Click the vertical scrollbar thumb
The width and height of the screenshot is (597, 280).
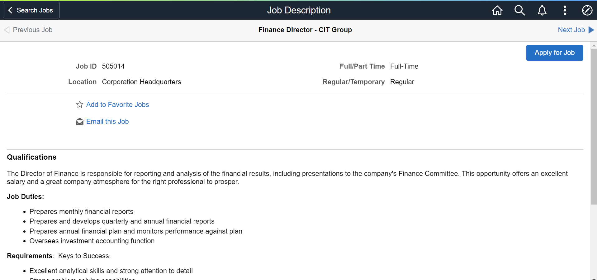click(x=594, y=125)
